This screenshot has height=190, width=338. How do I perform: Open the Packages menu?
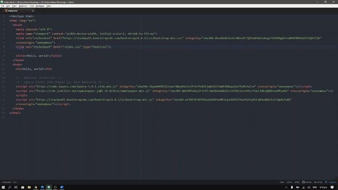click(40, 6)
